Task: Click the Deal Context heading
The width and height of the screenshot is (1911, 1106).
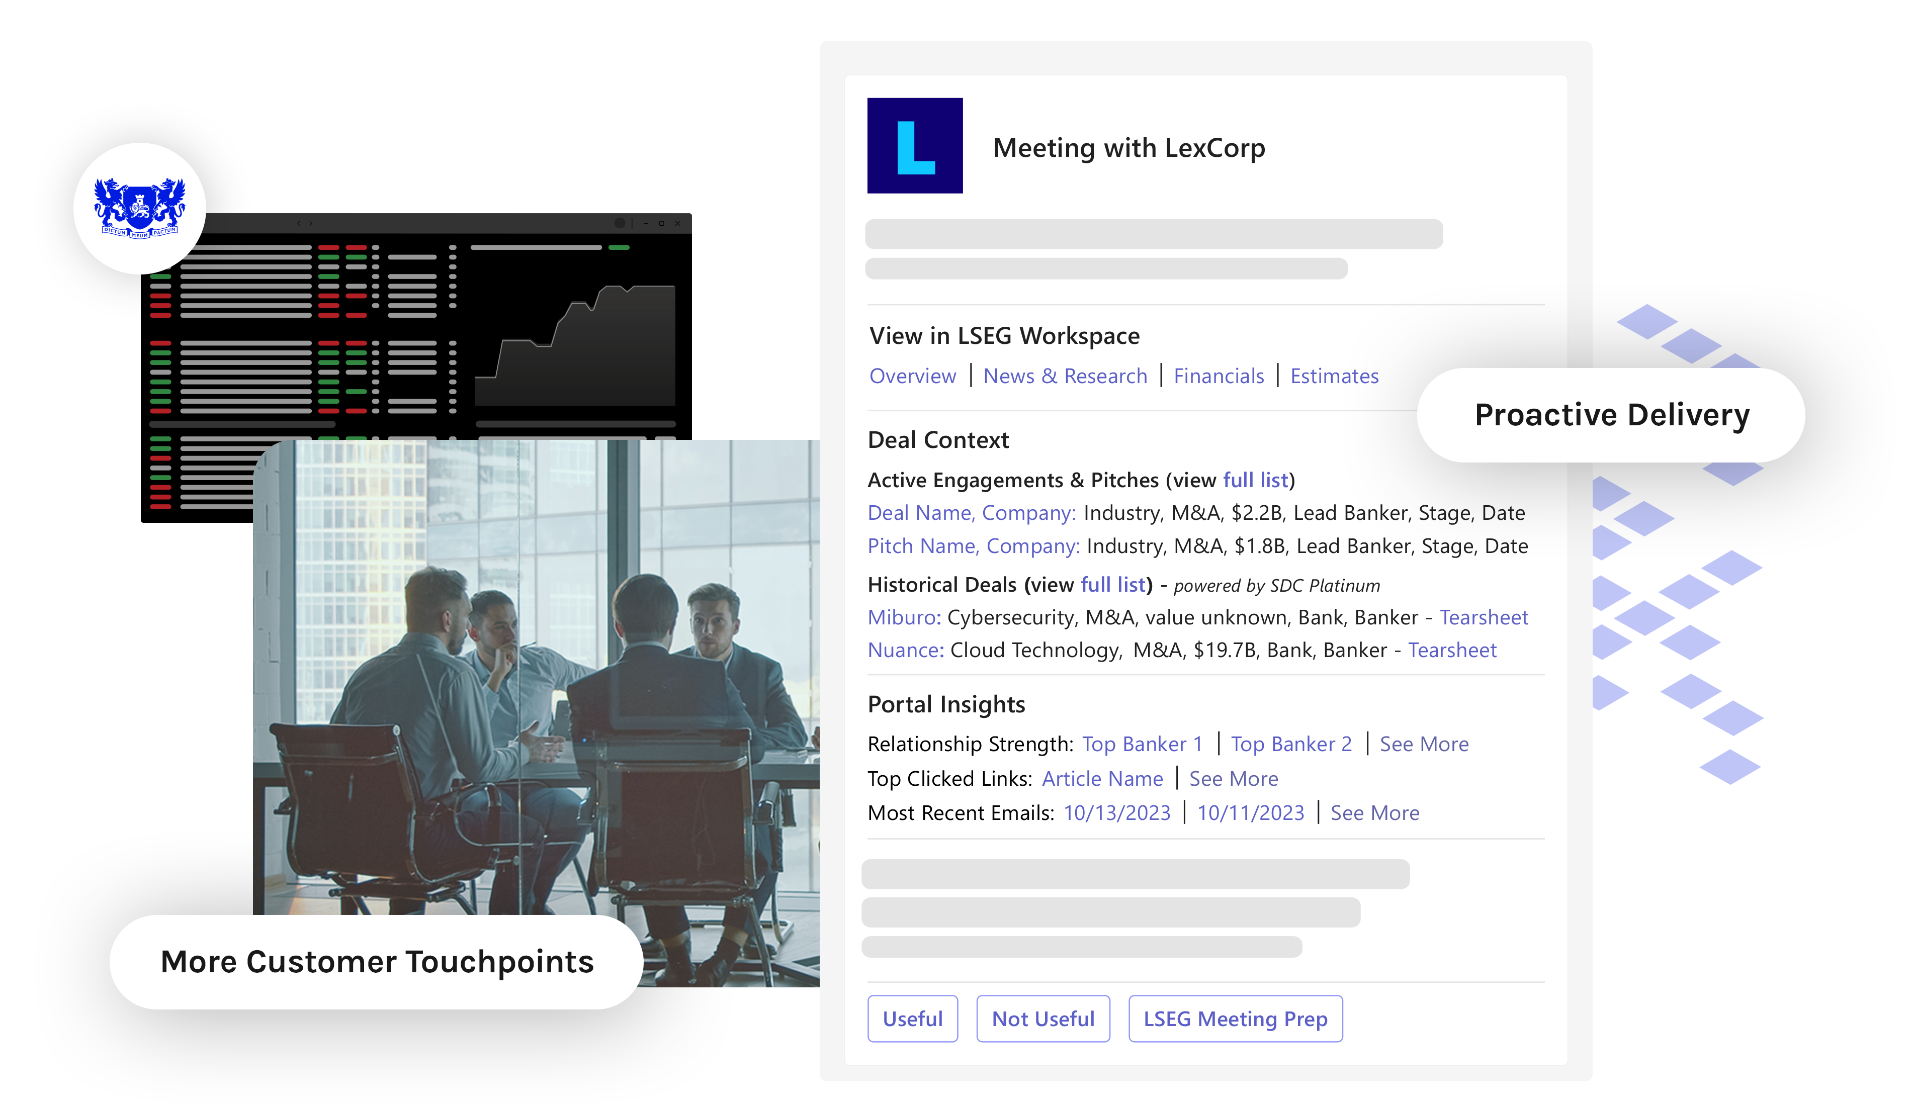Action: point(937,440)
